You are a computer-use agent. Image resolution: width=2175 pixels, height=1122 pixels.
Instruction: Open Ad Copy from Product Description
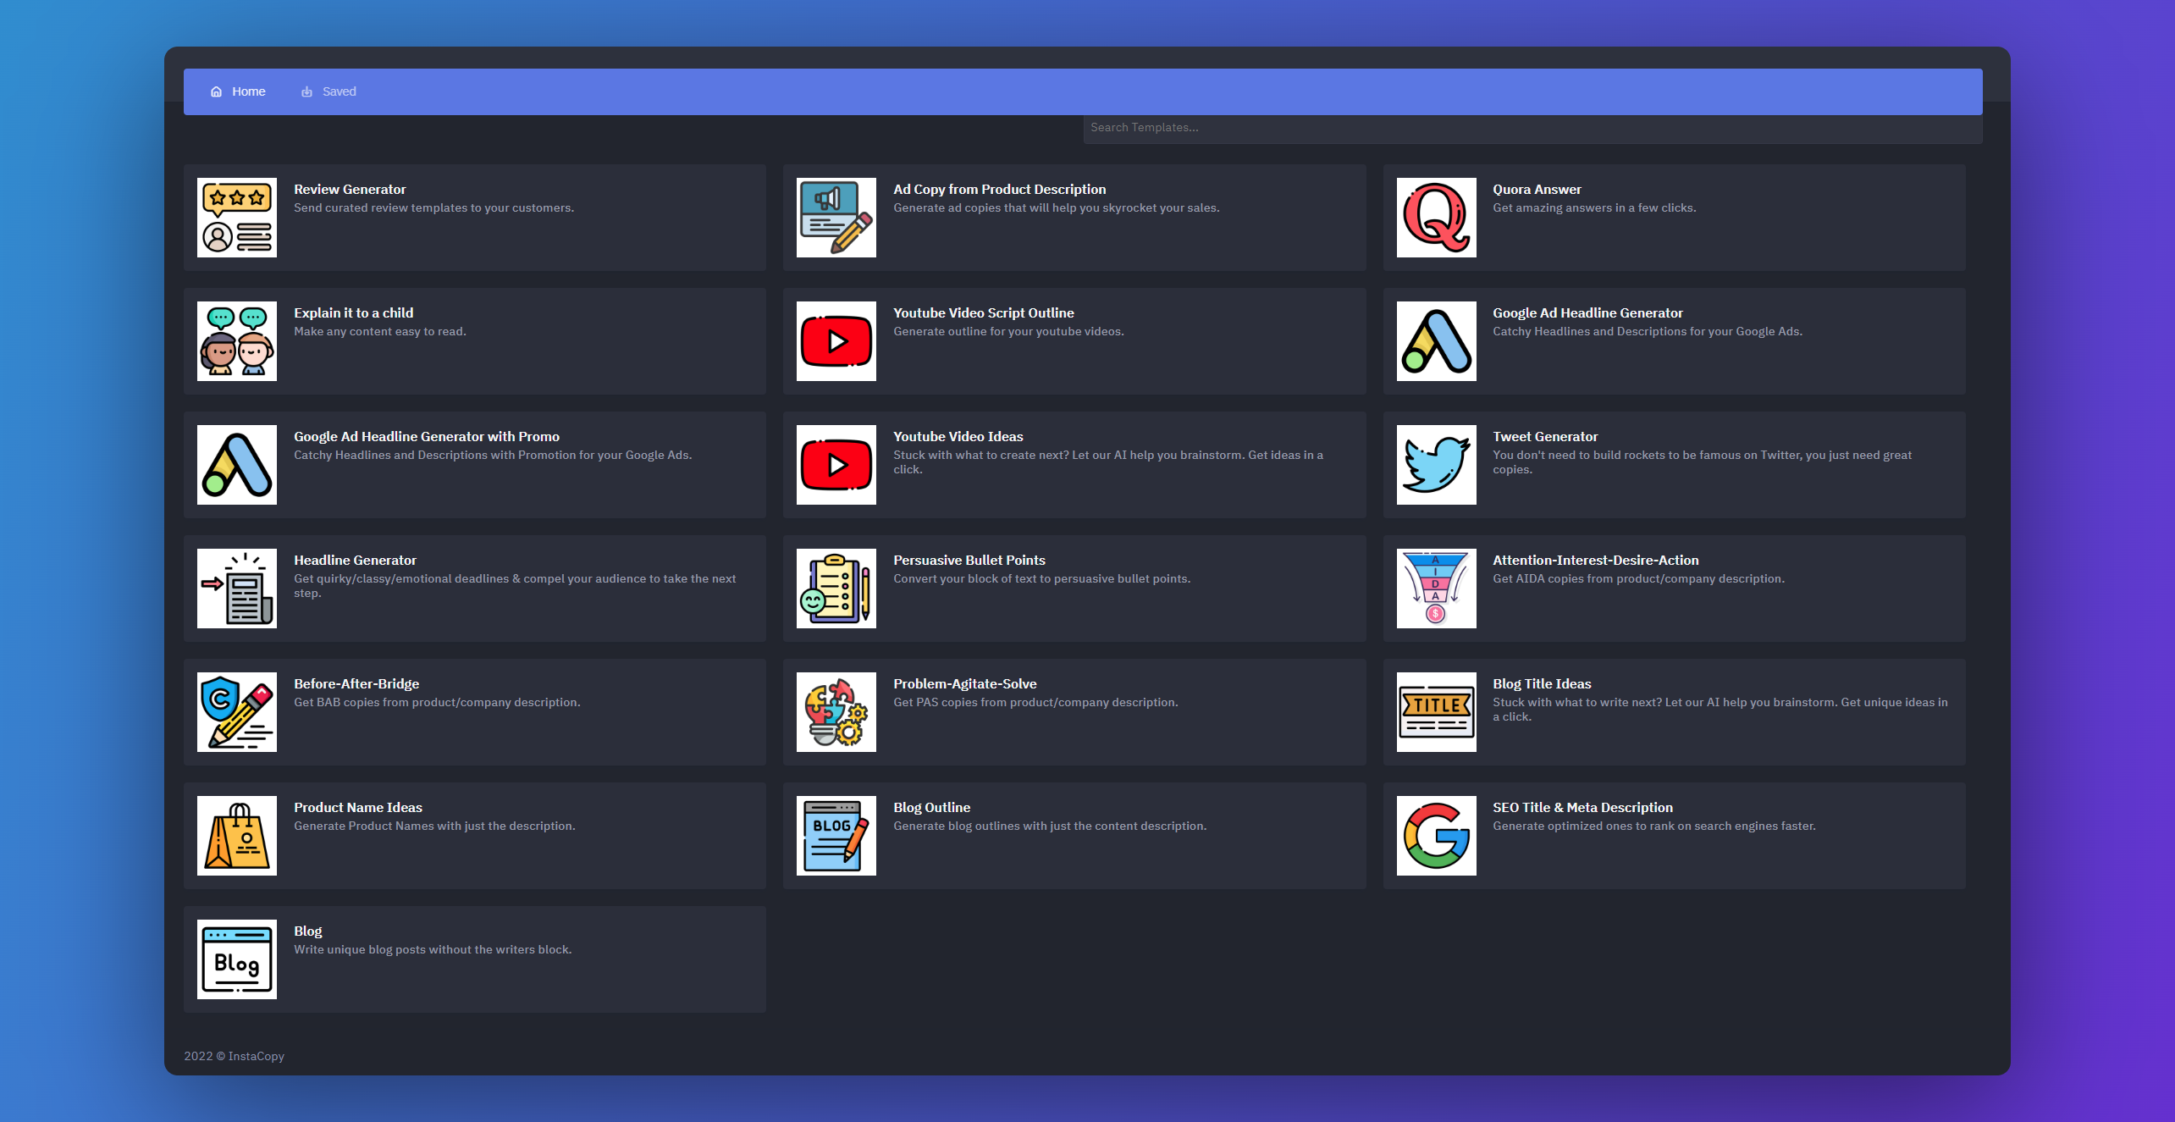(999, 189)
